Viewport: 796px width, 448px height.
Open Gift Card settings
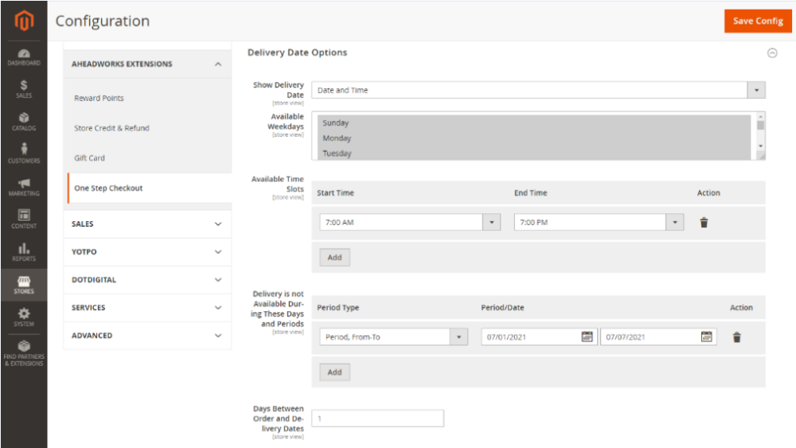tap(89, 158)
